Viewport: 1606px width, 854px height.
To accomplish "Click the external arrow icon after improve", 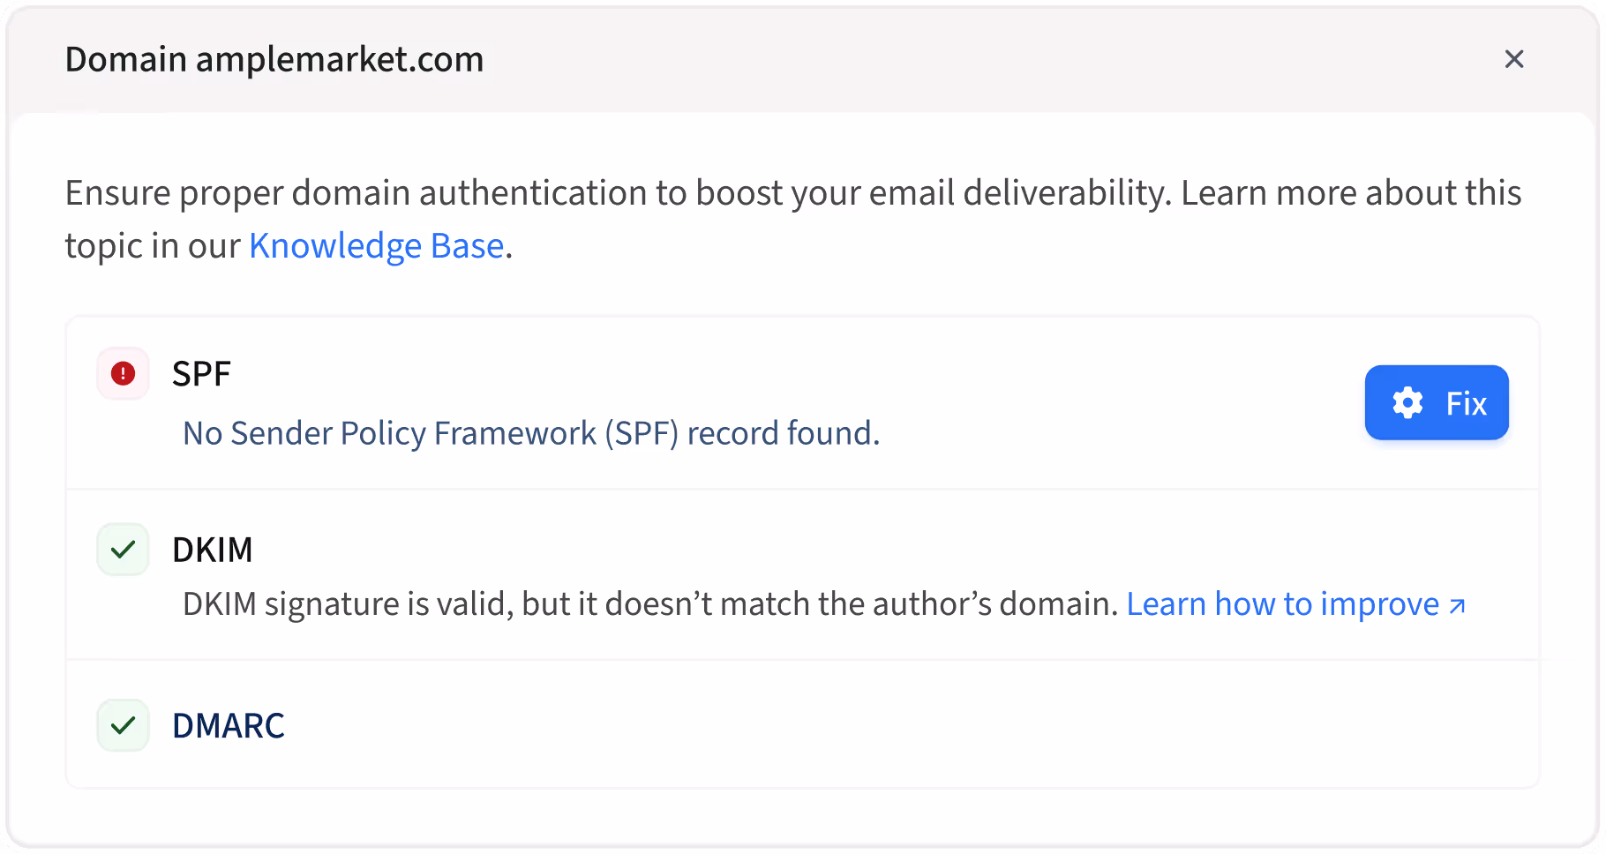I will click(1458, 606).
